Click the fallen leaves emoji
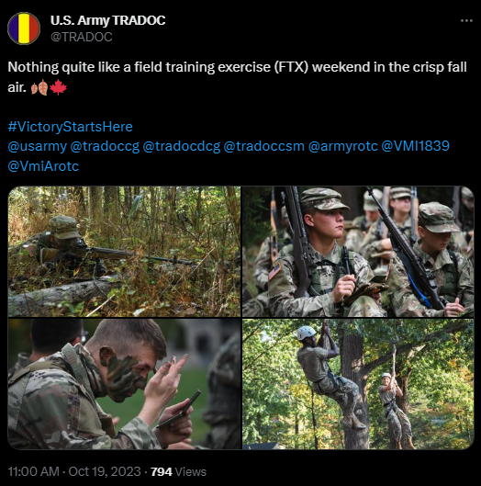Viewport: 481px width, 486px height. click(x=39, y=87)
